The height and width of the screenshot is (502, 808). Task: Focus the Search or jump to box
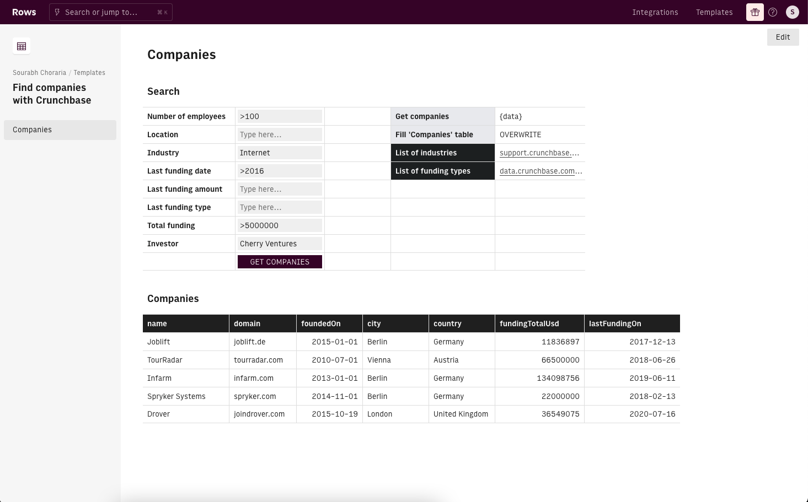click(111, 12)
